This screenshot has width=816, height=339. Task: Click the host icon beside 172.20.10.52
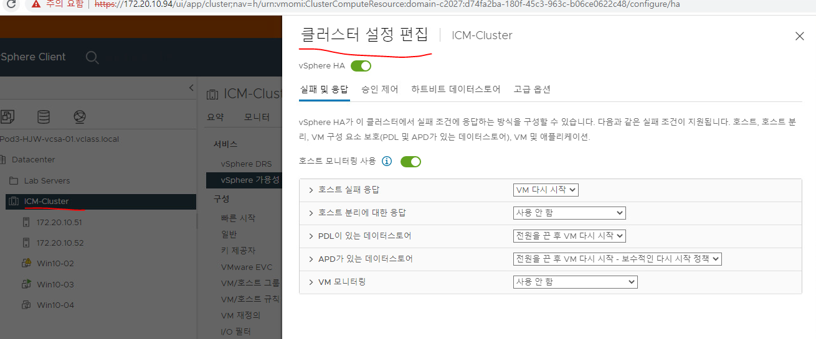pos(26,243)
